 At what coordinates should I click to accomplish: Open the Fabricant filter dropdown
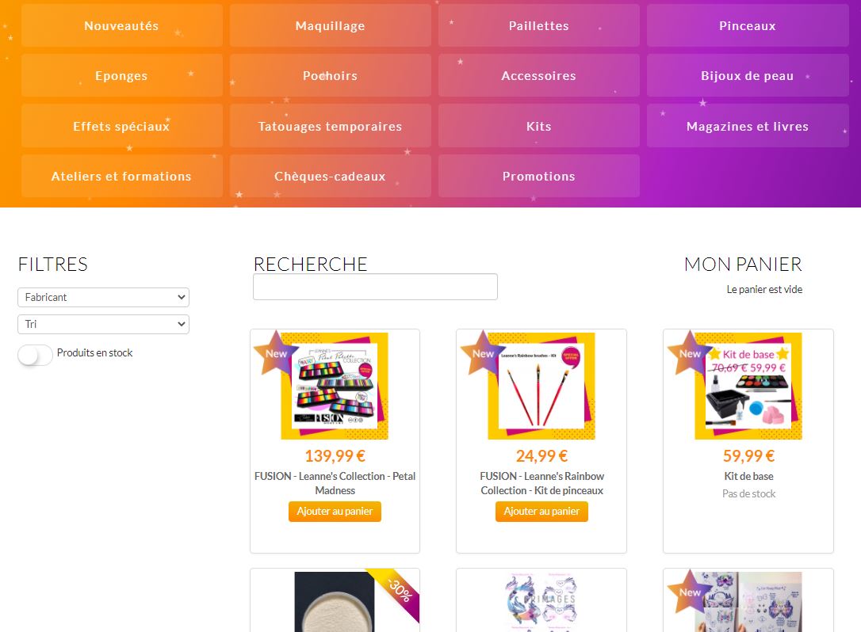pyautogui.click(x=103, y=297)
